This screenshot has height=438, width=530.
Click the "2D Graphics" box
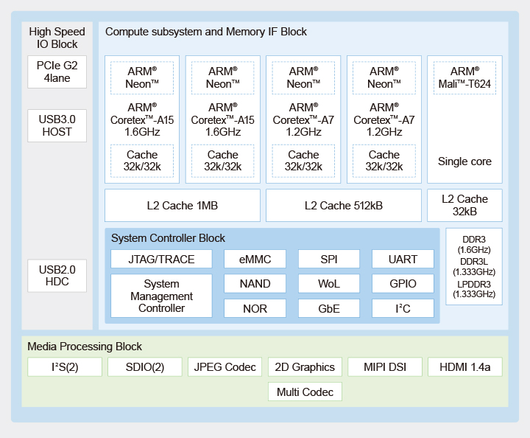(x=305, y=367)
